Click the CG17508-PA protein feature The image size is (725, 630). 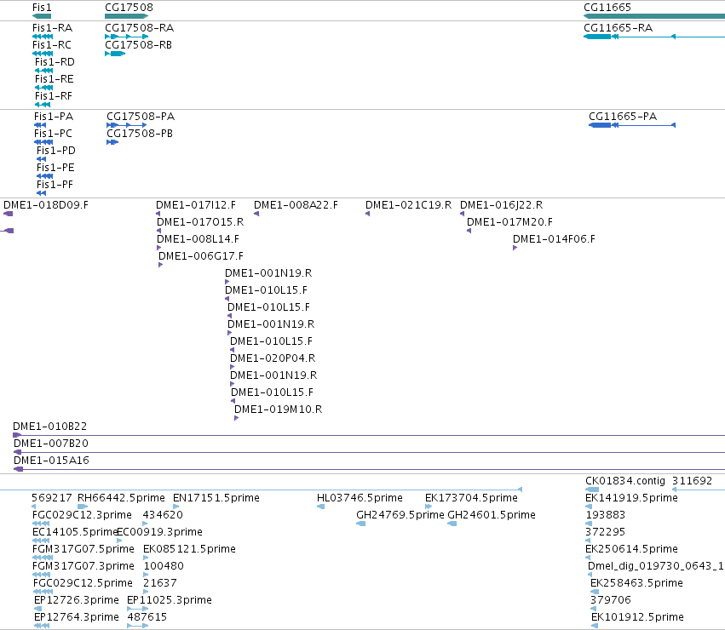(x=141, y=117)
